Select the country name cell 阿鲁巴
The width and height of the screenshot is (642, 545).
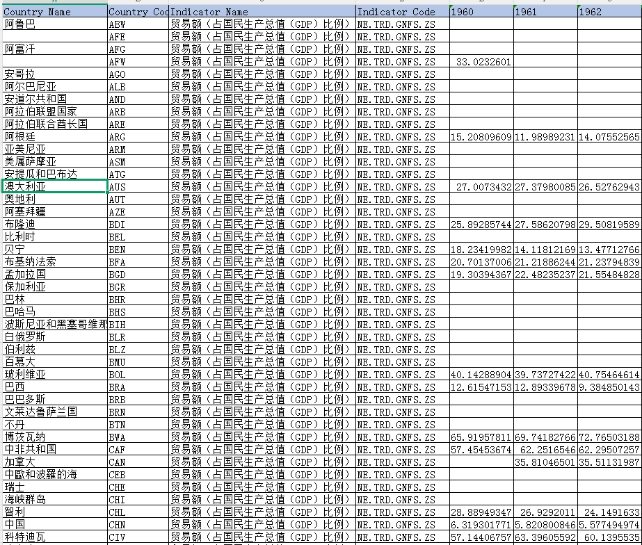[54, 24]
